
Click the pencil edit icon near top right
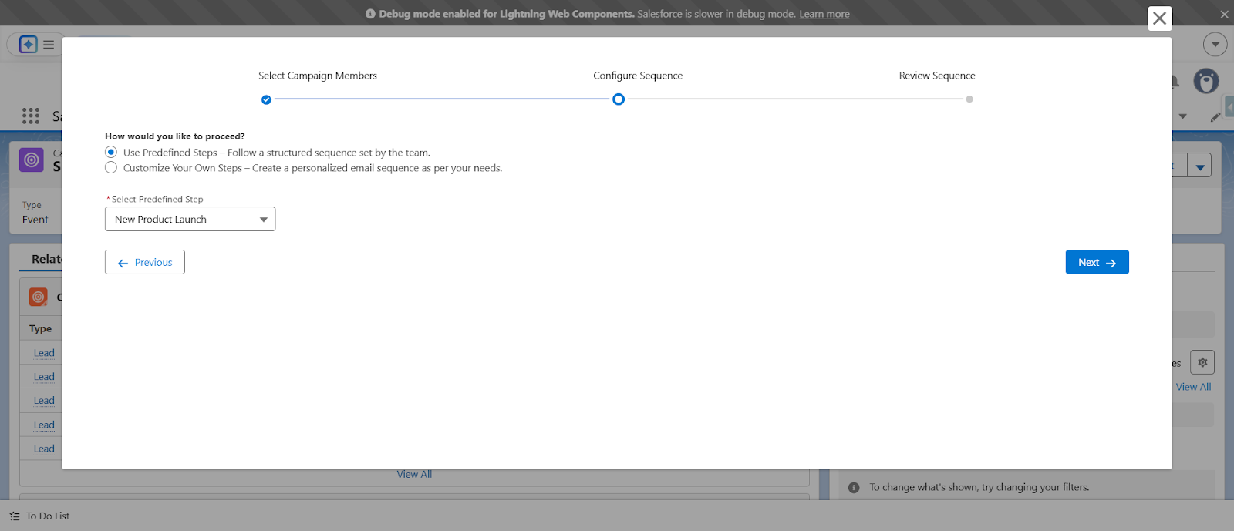point(1215,117)
